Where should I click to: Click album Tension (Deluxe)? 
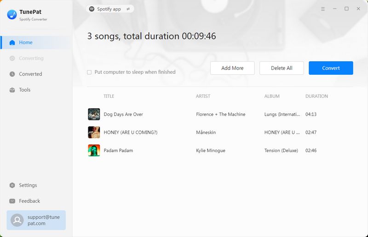point(281,151)
